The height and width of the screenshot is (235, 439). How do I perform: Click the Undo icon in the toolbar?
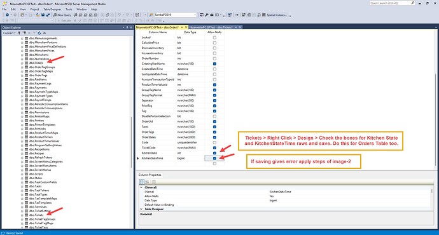click(x=119, y=15)
